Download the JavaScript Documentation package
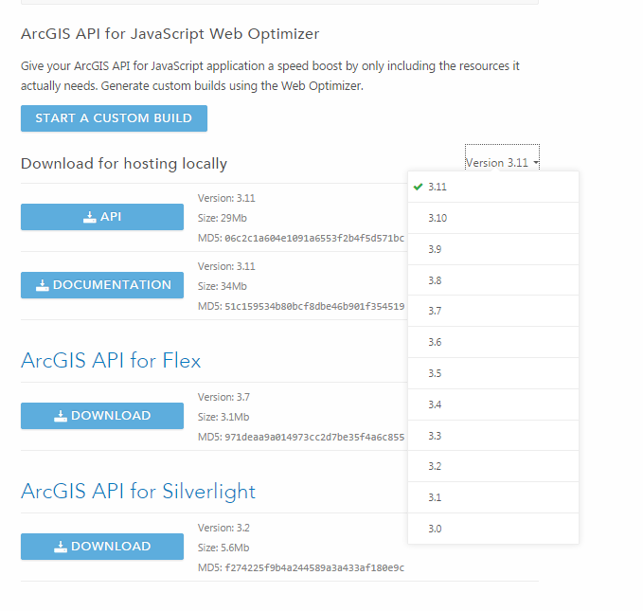 pyautogui.click(x=102, y=285)
